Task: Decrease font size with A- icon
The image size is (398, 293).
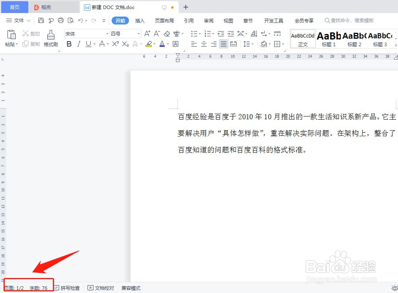Action: click(157, 34)
